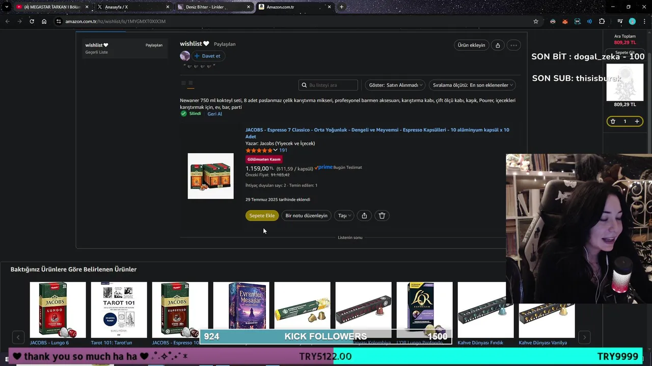Focus the amazon.com.tr address bar
652x366 pixels.
(x=295, y=21)
